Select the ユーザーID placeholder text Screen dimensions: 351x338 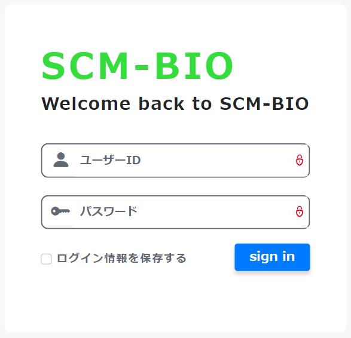(111, 160)
